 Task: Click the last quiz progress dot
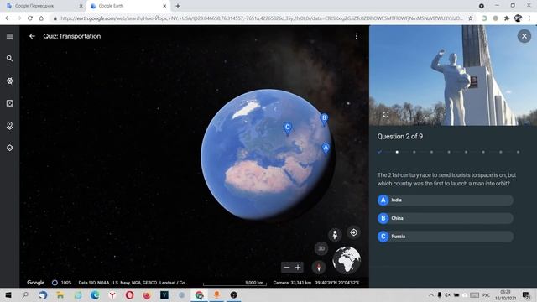click(x=518, y=152)
